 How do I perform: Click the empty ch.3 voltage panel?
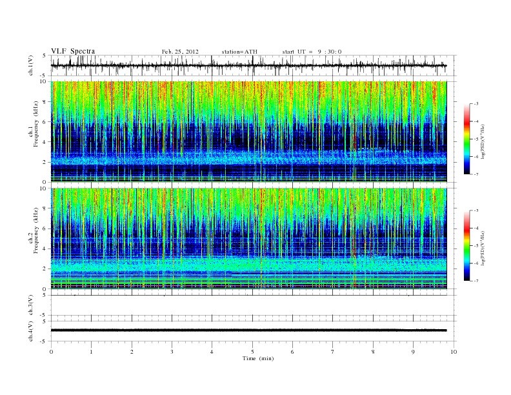[x=252, y=305]
